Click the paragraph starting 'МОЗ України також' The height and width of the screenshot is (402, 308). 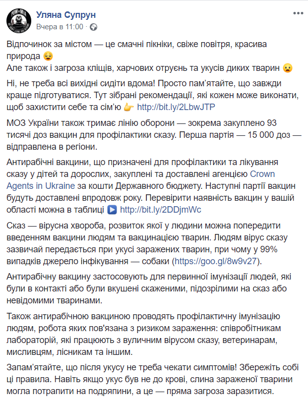pyautogui.click(x=149, y=134)
